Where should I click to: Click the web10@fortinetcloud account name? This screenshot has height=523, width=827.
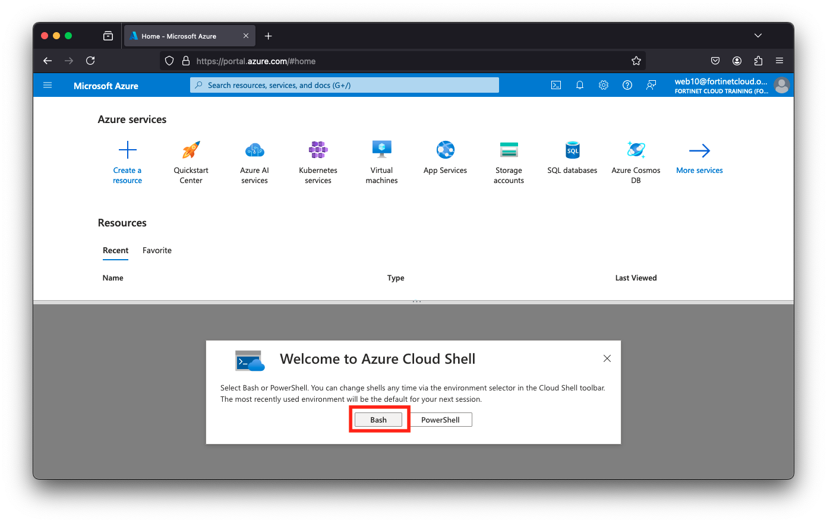click(721, 81)
